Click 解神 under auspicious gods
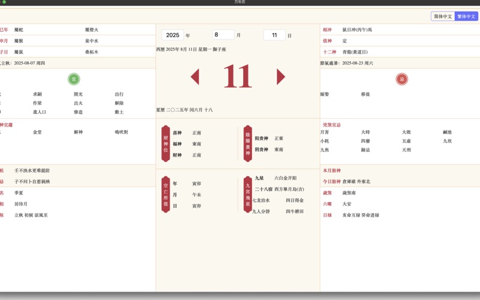480x300 pixels. [79, 132]
